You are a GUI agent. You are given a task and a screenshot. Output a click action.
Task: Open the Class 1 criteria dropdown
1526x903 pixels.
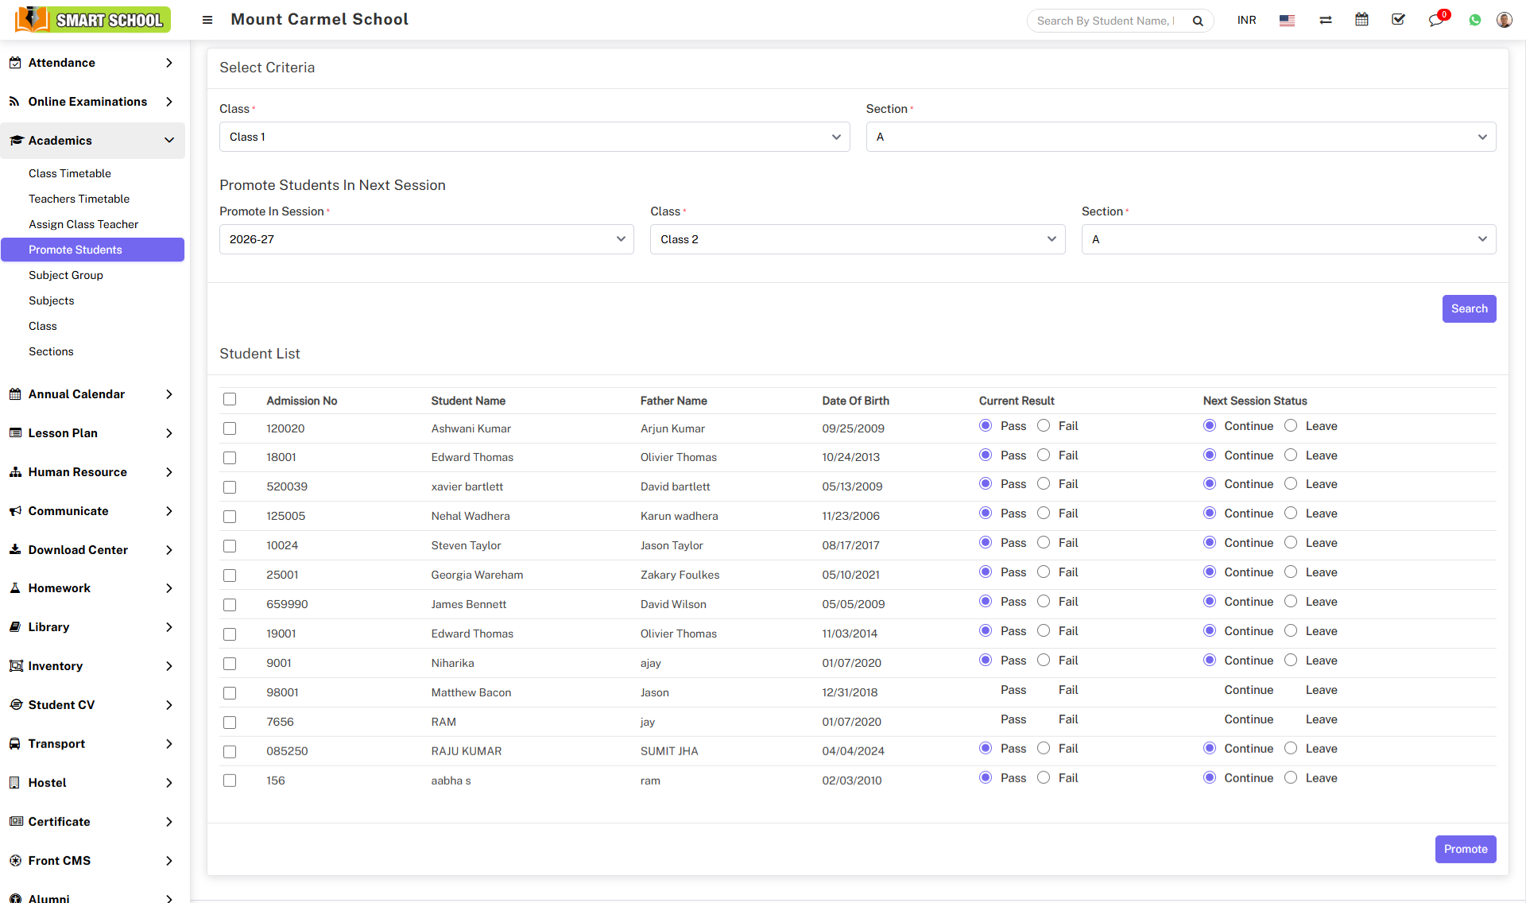[534, 137]
